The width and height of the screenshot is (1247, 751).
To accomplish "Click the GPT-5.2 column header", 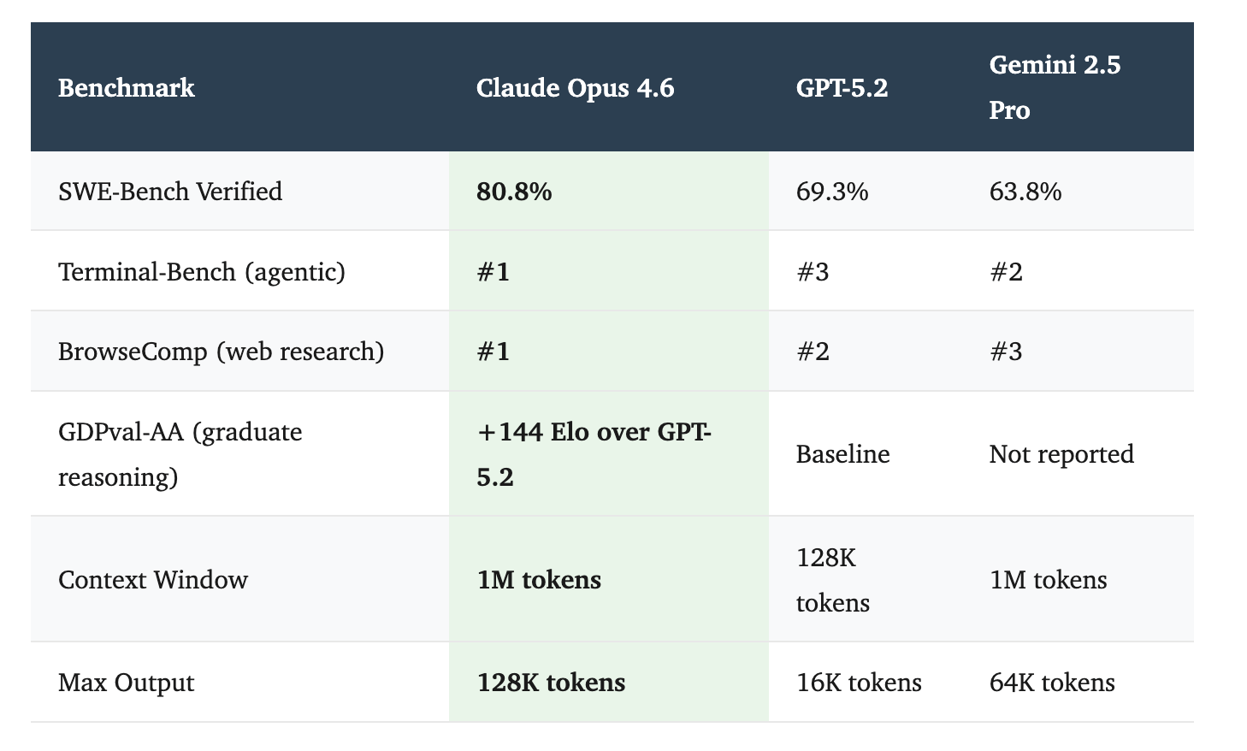I will coord(842,87).
